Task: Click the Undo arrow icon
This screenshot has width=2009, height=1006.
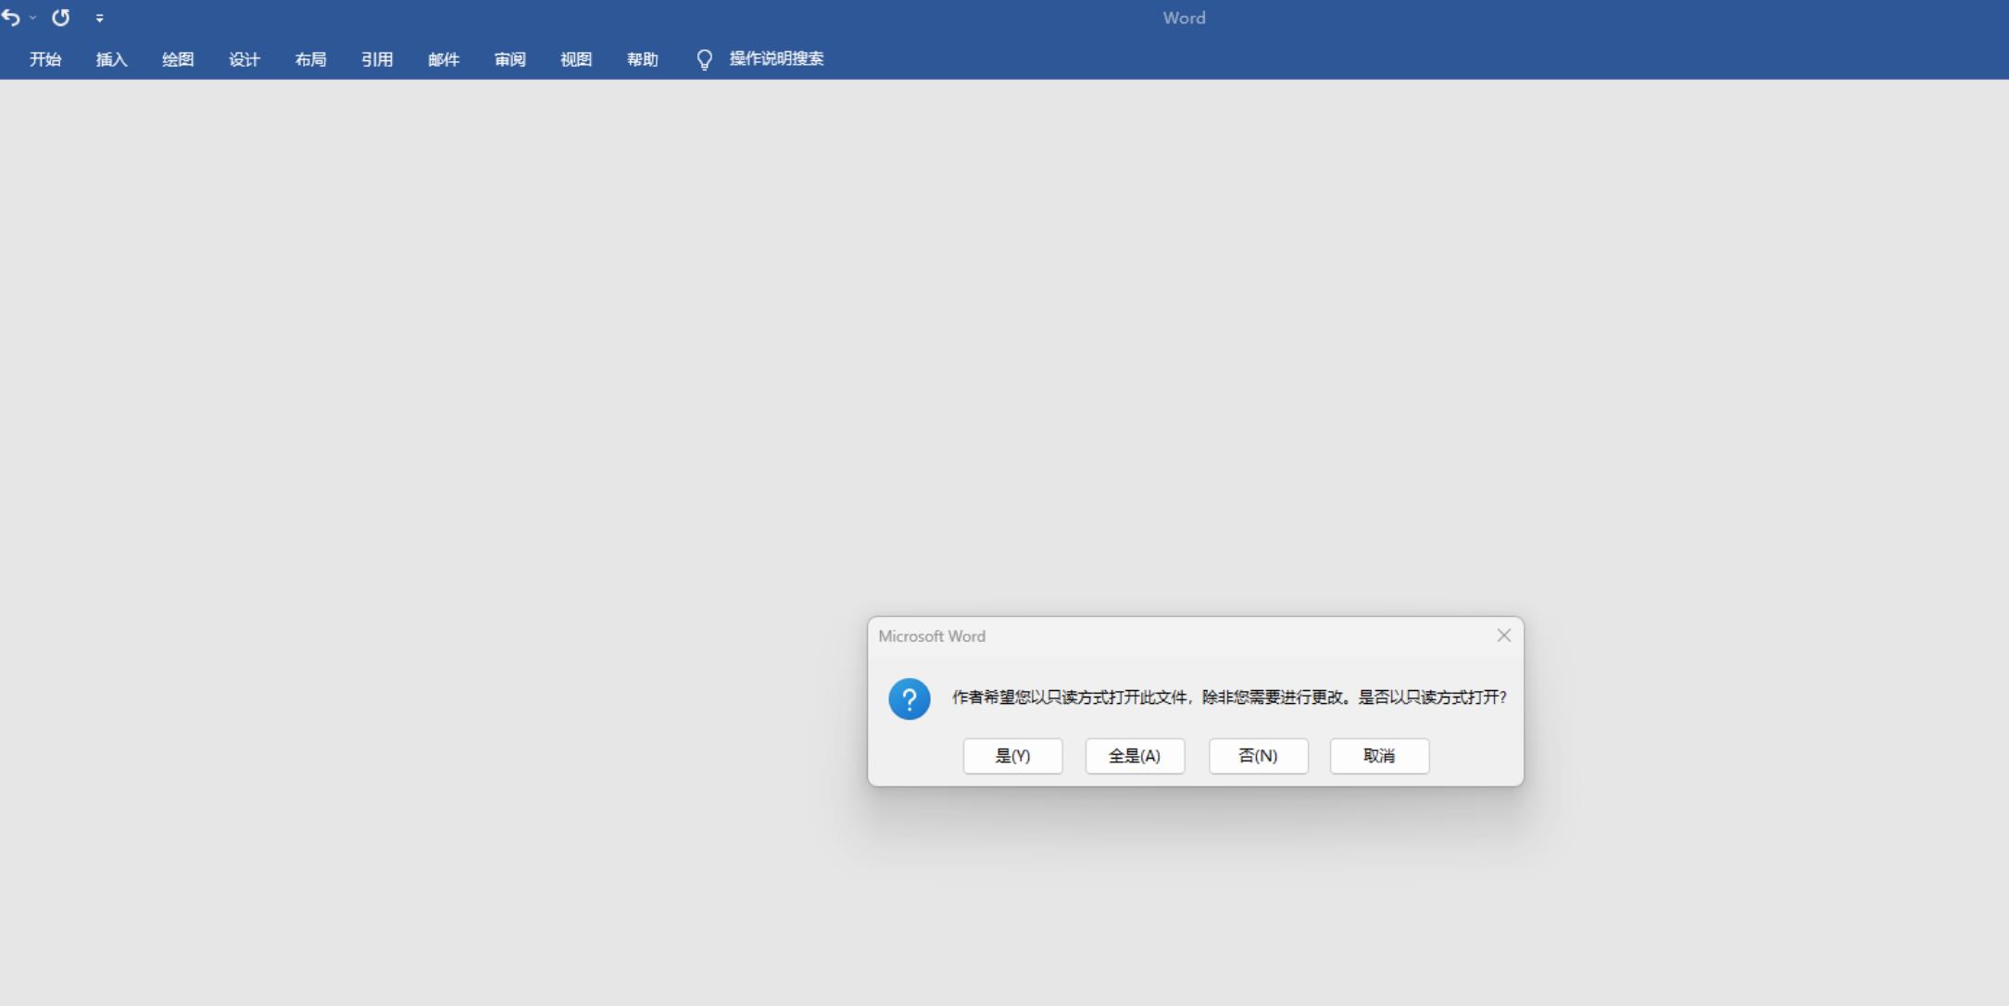Action: [x=11, y=18]
